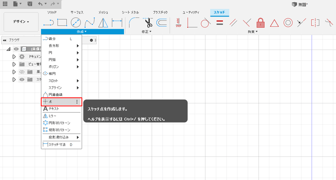Select the Rectangle tool in toolbar
This screenshot has width=336, height=180.
pos(62,22)
